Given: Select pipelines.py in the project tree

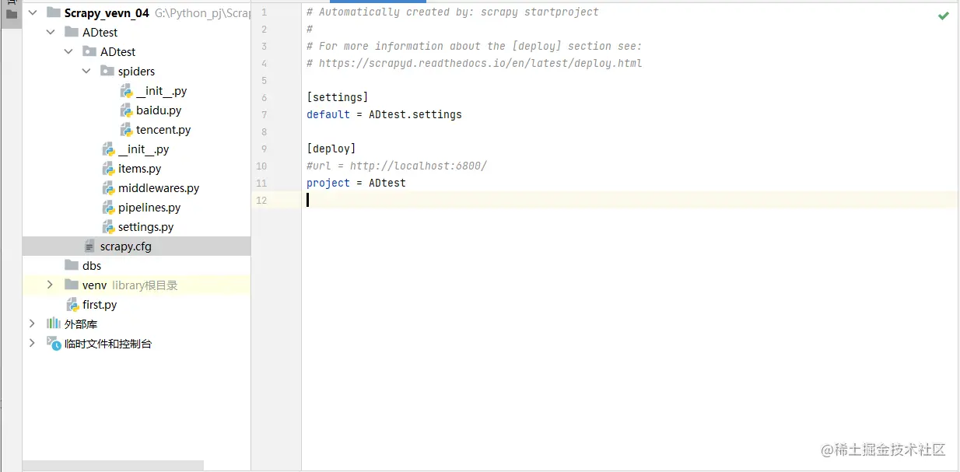Looking at the screenshot, I should tap(149, 207).
